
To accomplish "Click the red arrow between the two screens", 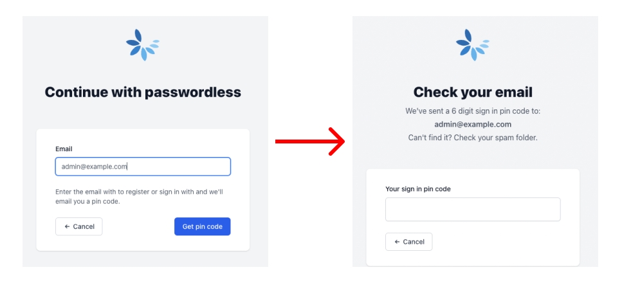I will (311, 141).
